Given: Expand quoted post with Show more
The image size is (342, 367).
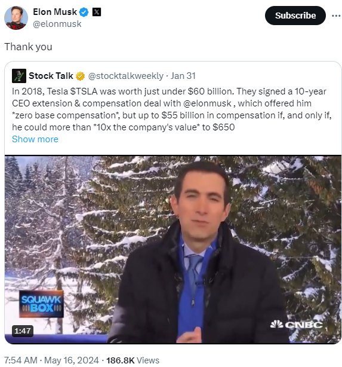Looking at the screenshot, I should pyautogui.click(x=35, y=139).
